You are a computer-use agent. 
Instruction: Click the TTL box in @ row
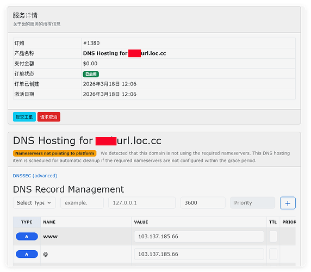click(x=273, y=254)
